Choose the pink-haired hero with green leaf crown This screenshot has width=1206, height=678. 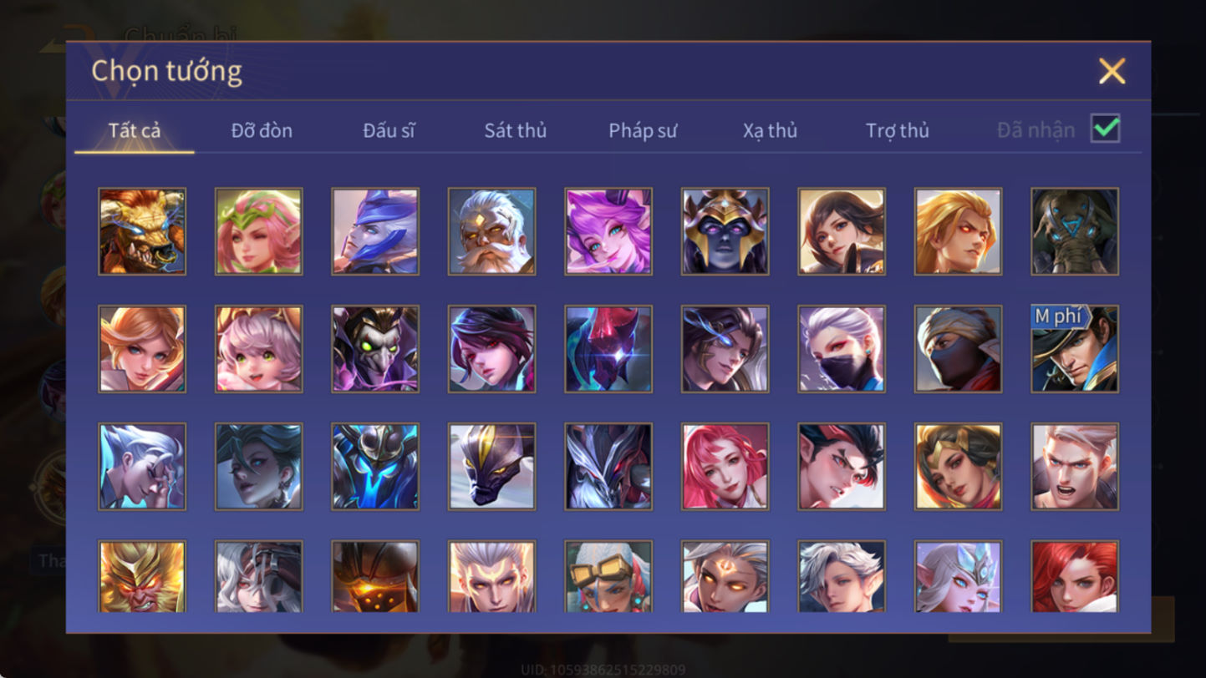click(x=259, y=231)
